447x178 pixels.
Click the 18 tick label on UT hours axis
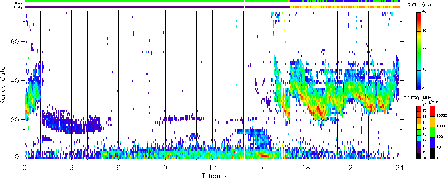[x=306, y=168]
